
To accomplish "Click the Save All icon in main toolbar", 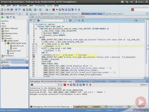I will click(x=11, y=10).
